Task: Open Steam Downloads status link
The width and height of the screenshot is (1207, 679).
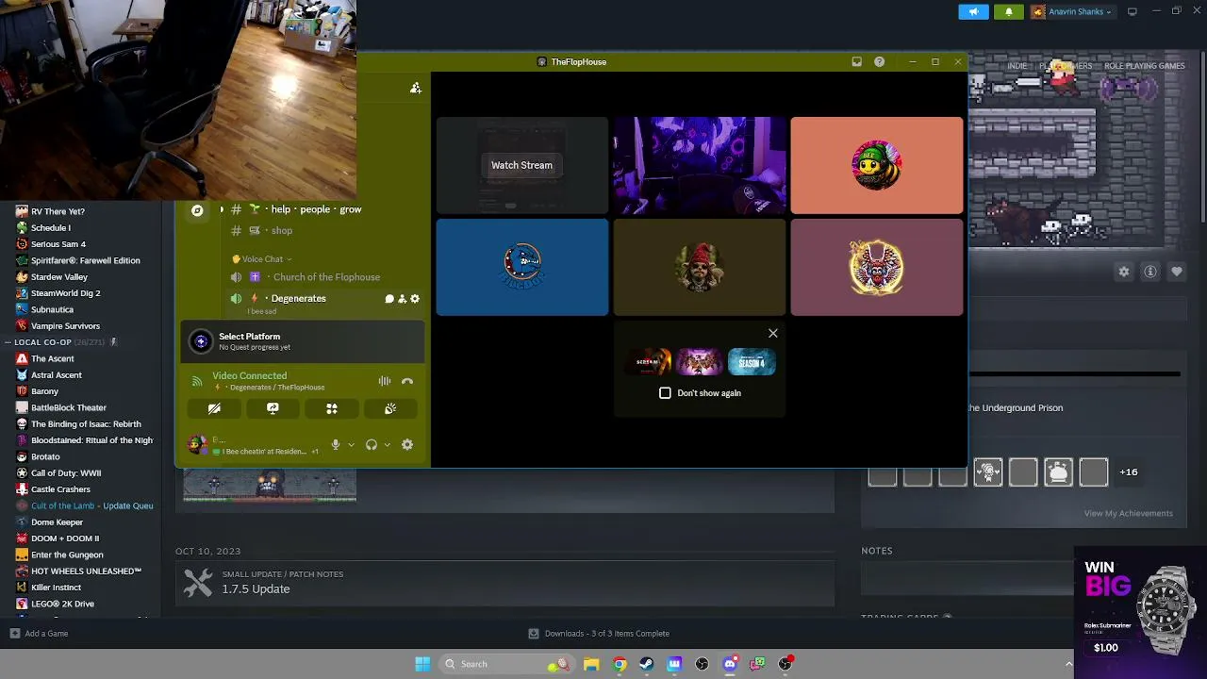Action: coord(599,634)
